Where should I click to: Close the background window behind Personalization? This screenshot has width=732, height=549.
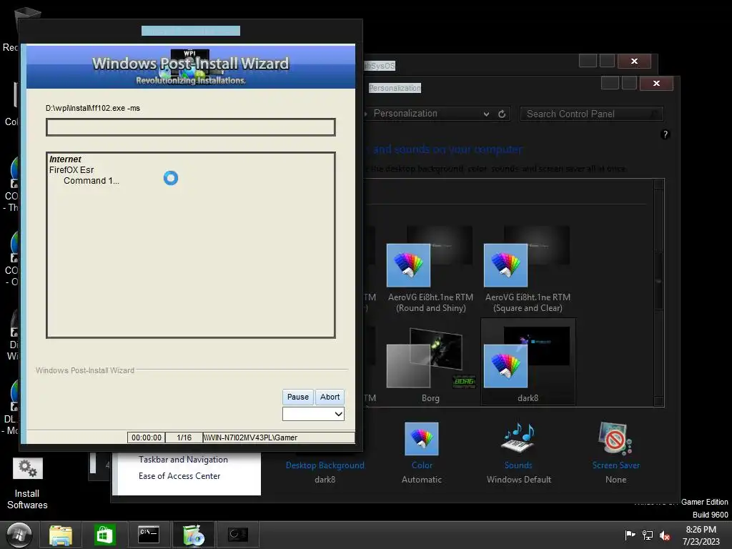(x=634, y=61)
